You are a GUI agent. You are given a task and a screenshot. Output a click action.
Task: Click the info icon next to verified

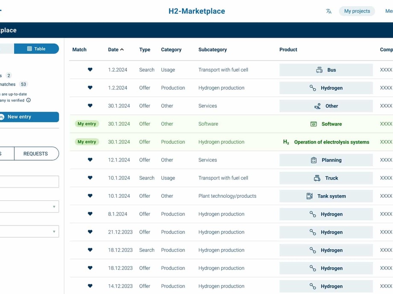[29, 101]
